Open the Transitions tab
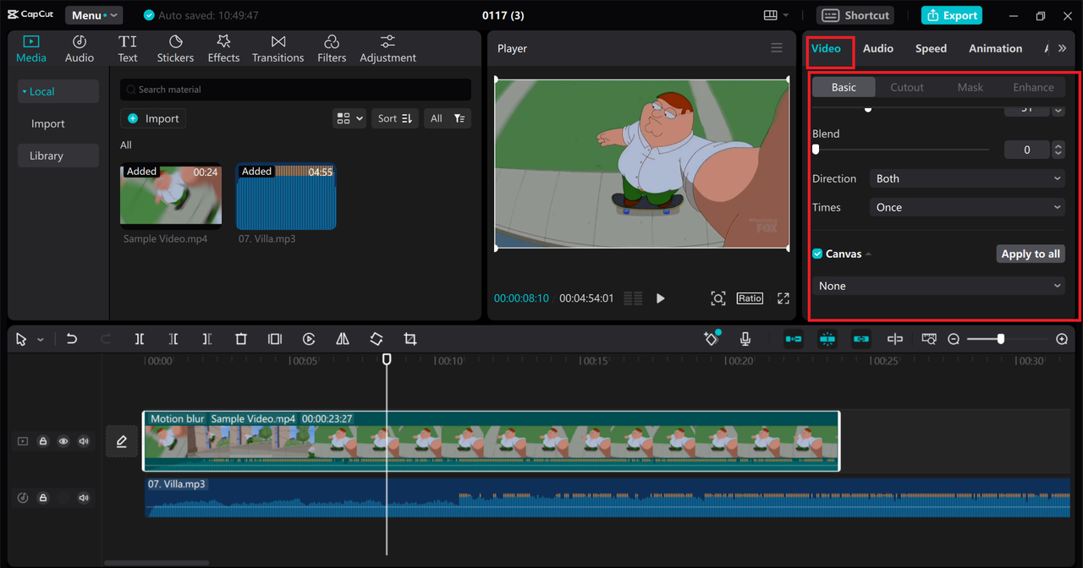 click(x=278, y=49)
